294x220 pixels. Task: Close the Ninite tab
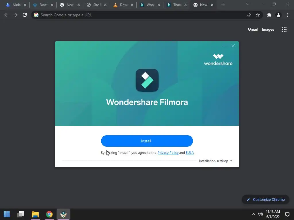[x=25, y=5]
